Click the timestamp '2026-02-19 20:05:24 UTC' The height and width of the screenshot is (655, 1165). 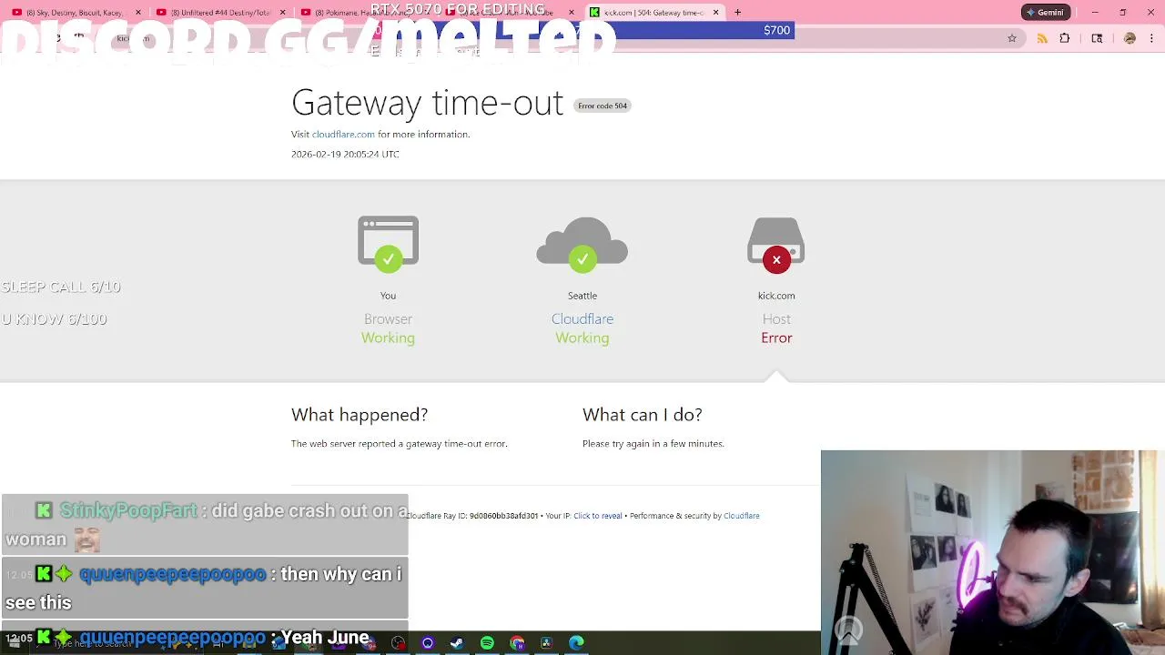345,155
